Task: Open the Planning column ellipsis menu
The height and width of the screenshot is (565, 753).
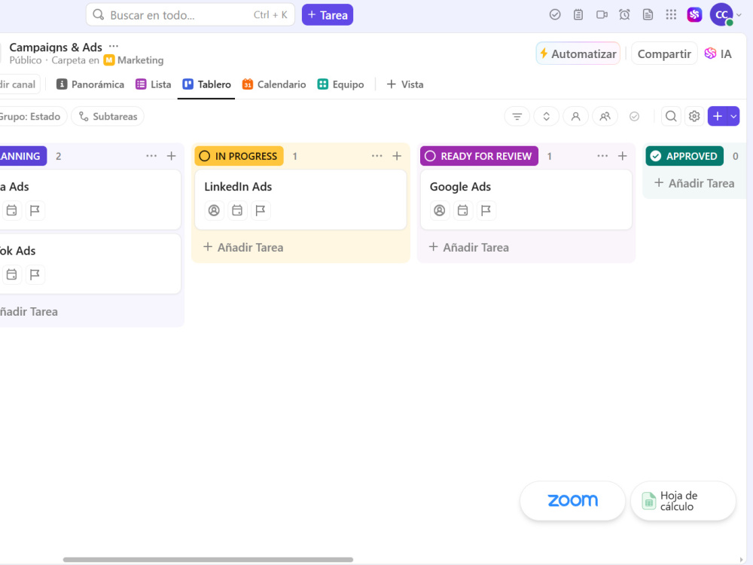Action: pyautogui.click(x=151, y=156)
